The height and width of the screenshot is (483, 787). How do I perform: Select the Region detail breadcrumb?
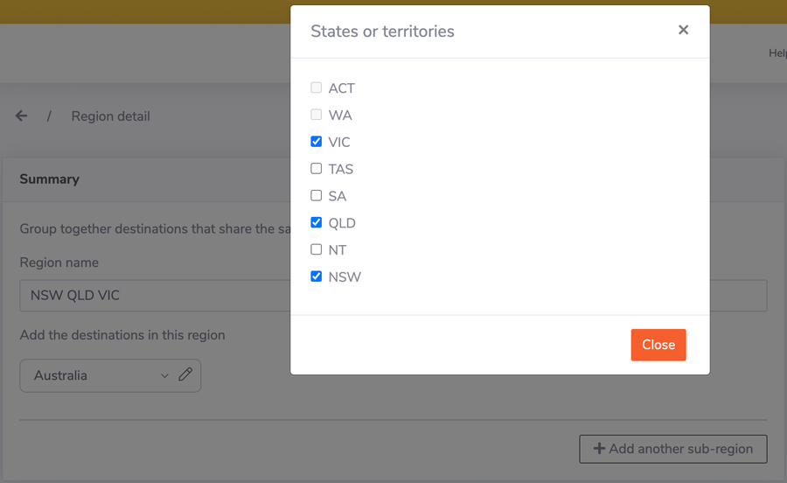pyautogui.click(x=111, y=116)
